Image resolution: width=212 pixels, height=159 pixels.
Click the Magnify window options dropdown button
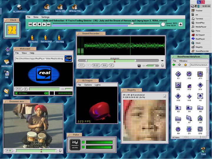point(164,96)
